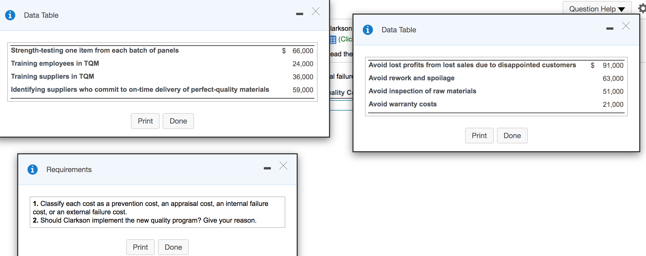Select 'Training employees in TQM' row

162,64
